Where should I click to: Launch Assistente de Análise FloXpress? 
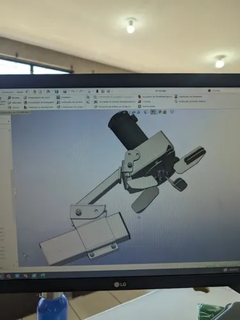tap(112, 106)
